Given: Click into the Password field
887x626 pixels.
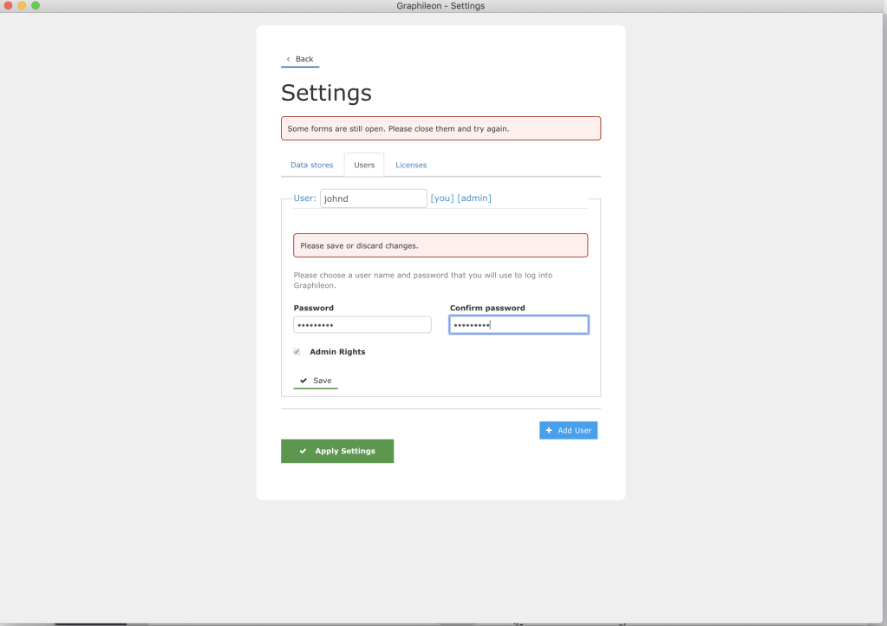Looking at the screenshot, I should click(362, 325).
